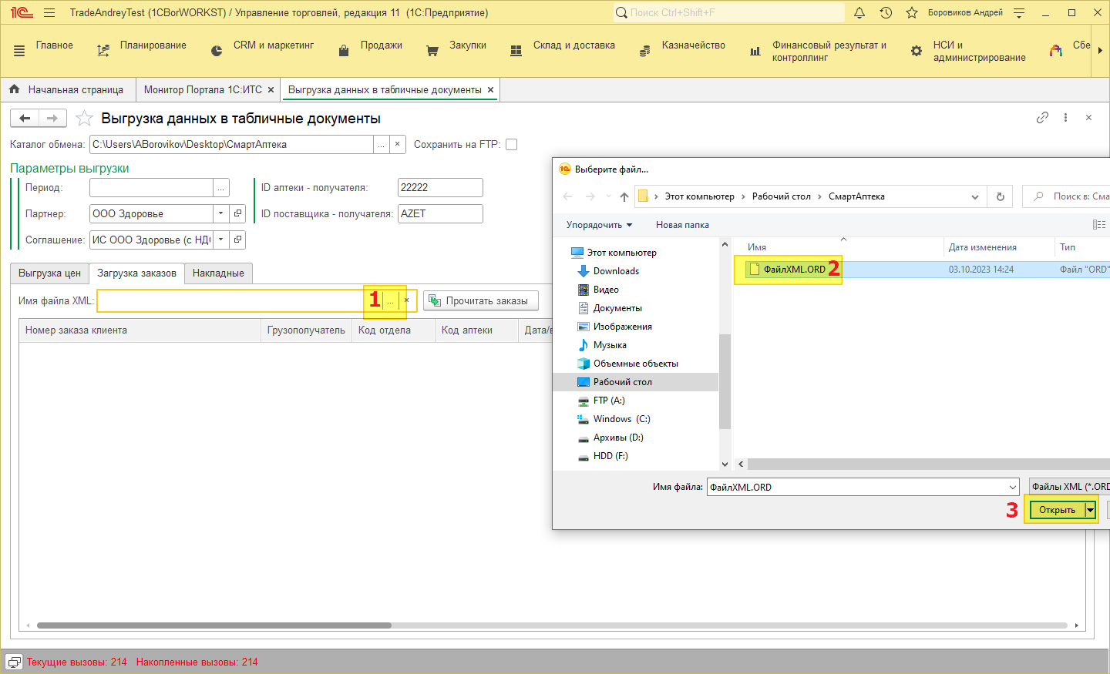Click the favorites star in title bar
This screenshot has width=1110, height=674.
pyautogui.click(x=912, y=12)
